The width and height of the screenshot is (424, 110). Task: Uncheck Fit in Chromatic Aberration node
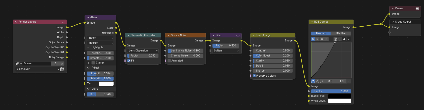(x=129, y=61)
